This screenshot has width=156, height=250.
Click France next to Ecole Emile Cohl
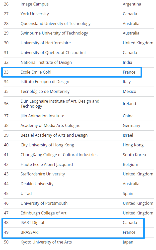[129, 72]
